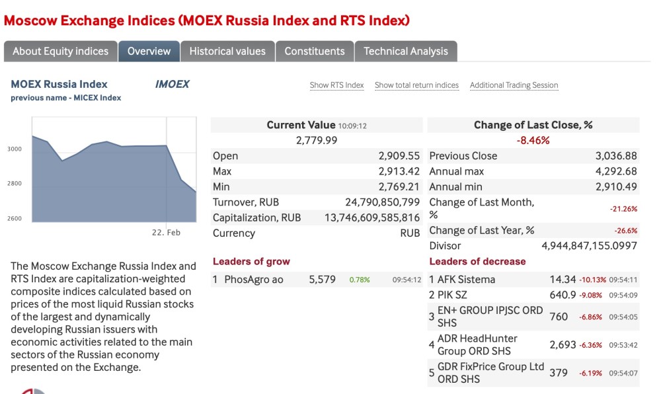
Task: Open ADR HeadHunter Group ORD SHS
Action: (x=477, y=344)
